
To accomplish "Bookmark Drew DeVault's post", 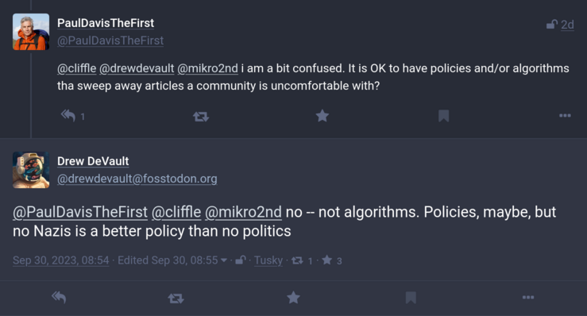I will (x=411, y=298).
